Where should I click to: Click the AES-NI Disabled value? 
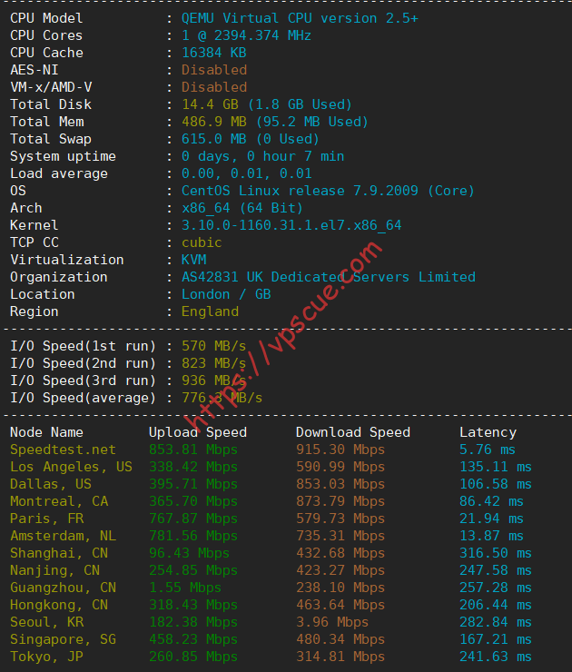[214, 70]
